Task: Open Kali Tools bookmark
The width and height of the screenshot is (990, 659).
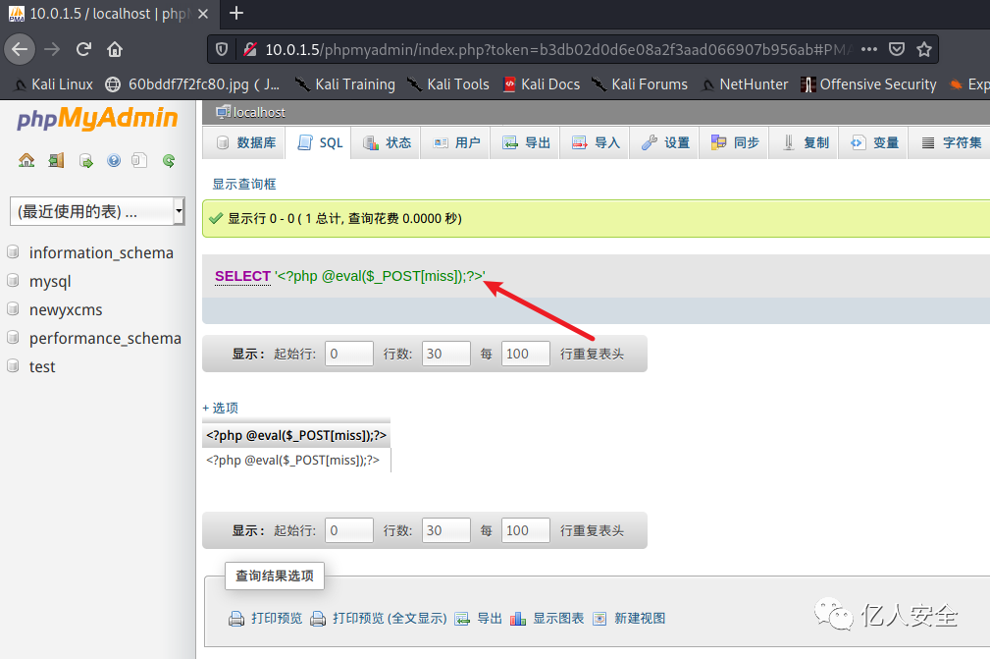Action: click(448, 84)
